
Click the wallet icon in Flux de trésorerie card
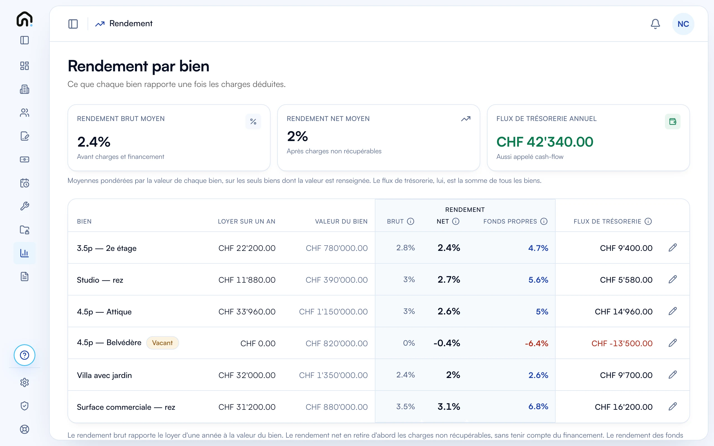(673, 122)
